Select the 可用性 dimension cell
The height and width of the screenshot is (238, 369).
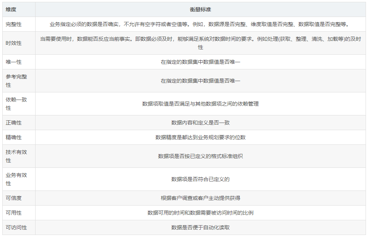[19, 213]
